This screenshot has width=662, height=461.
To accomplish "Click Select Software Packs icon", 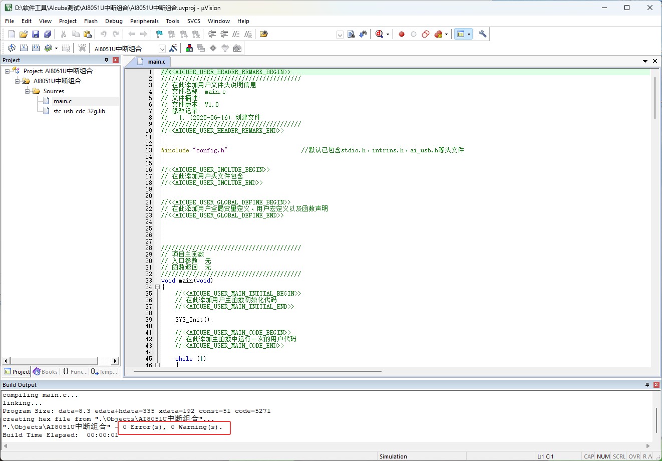I will click(225, 48).
